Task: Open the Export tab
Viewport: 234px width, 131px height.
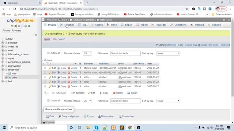Action: 127,25
